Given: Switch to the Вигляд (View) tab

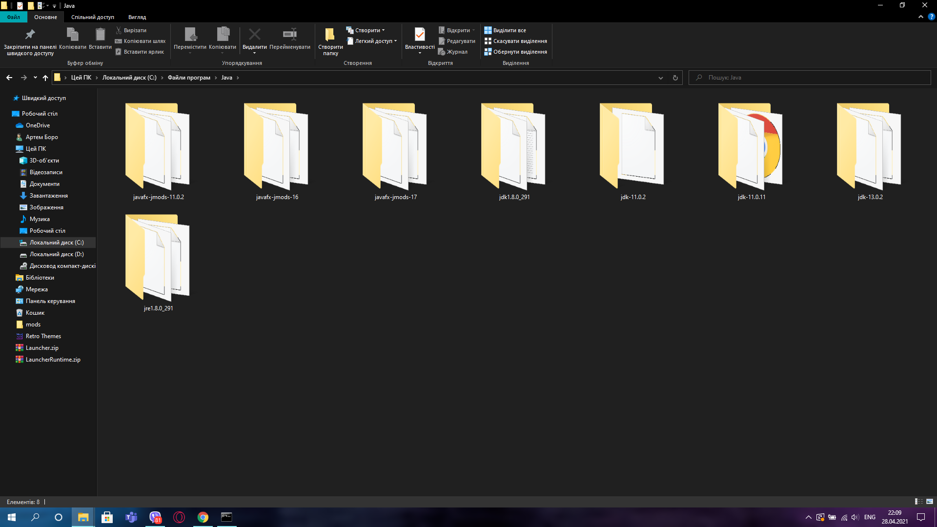Looking at the screenshot, I should 137,17.
